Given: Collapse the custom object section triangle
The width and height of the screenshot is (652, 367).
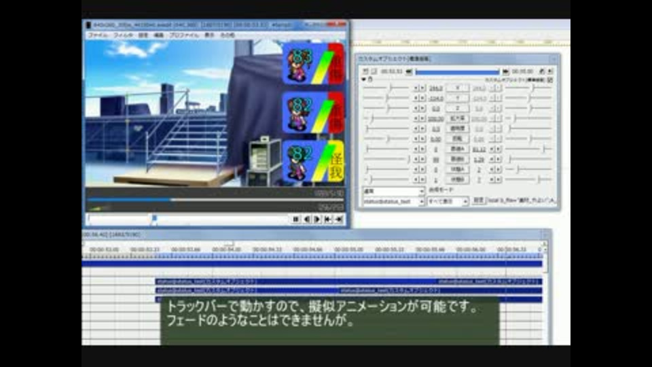Looking at the screenshot, I should pos(364,79).
